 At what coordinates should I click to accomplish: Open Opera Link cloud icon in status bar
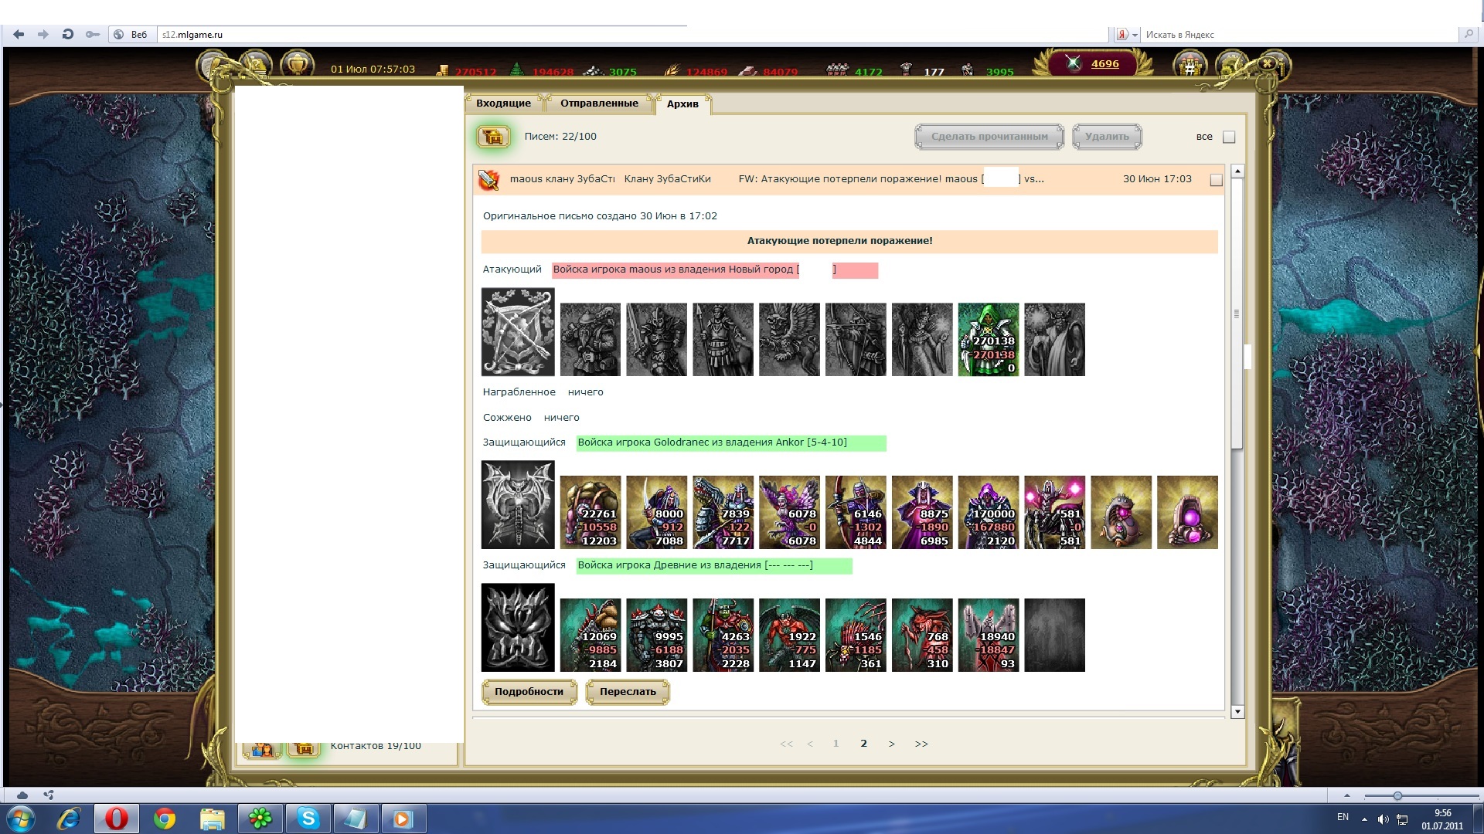pyautogui.click(x=22, y=795)
